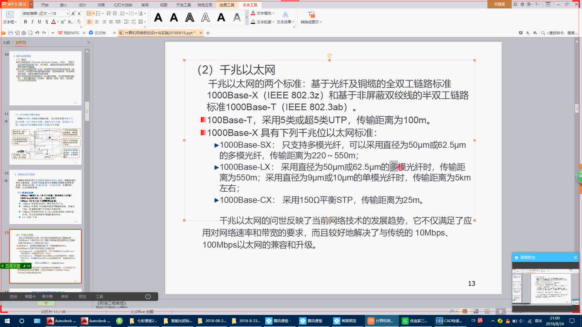Click the power icon on dark toolbar
582x327 pixels.
(x=148, y=296)
